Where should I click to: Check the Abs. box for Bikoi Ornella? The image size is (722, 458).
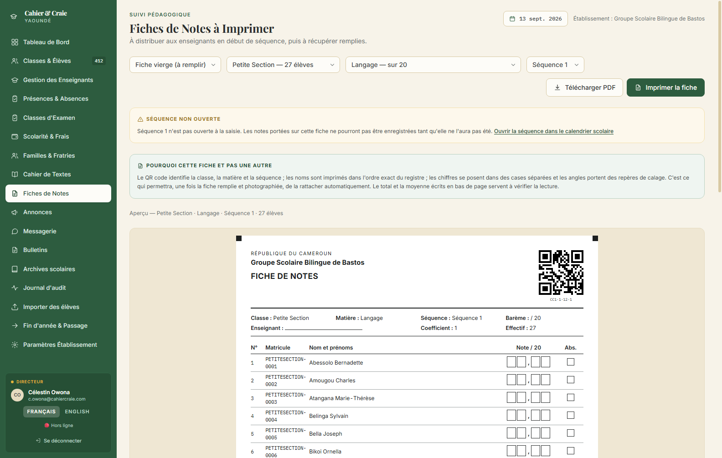(571, 451)
